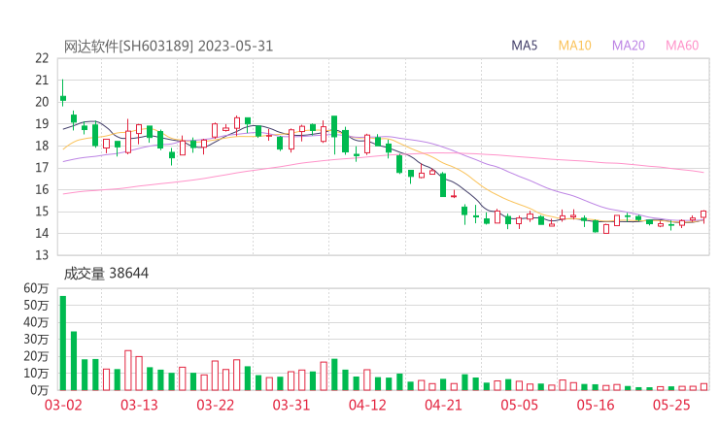719x427 pixels.
Task: Click the 20万 volume axis label
Action: [x=36, y=356]
